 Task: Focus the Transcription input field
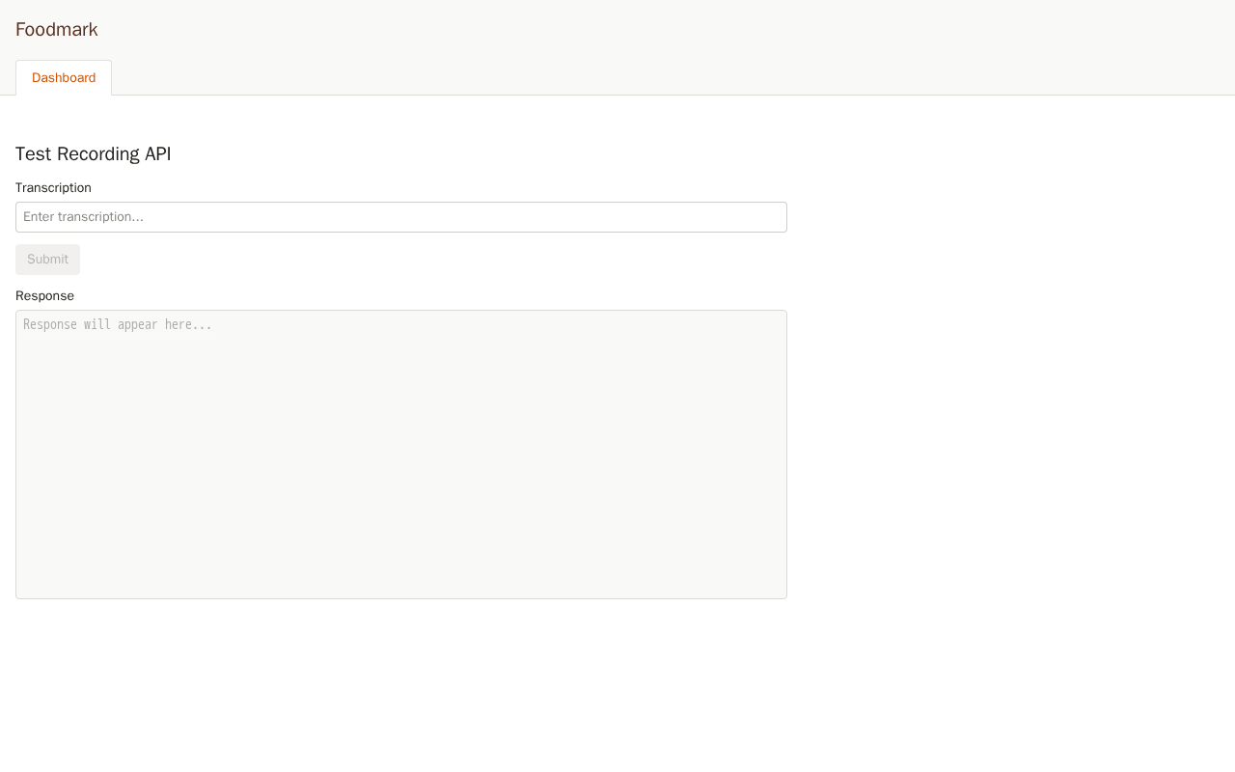[x=401, y=217]
